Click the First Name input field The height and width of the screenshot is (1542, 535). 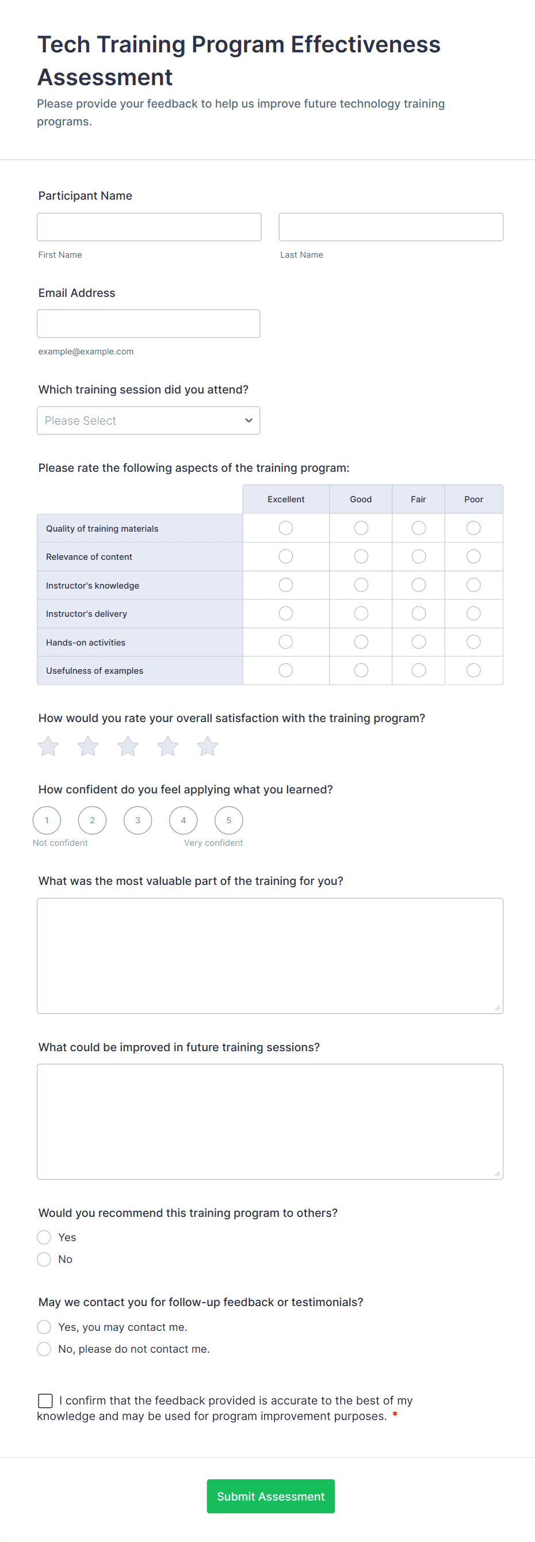(x=148, y=226)
